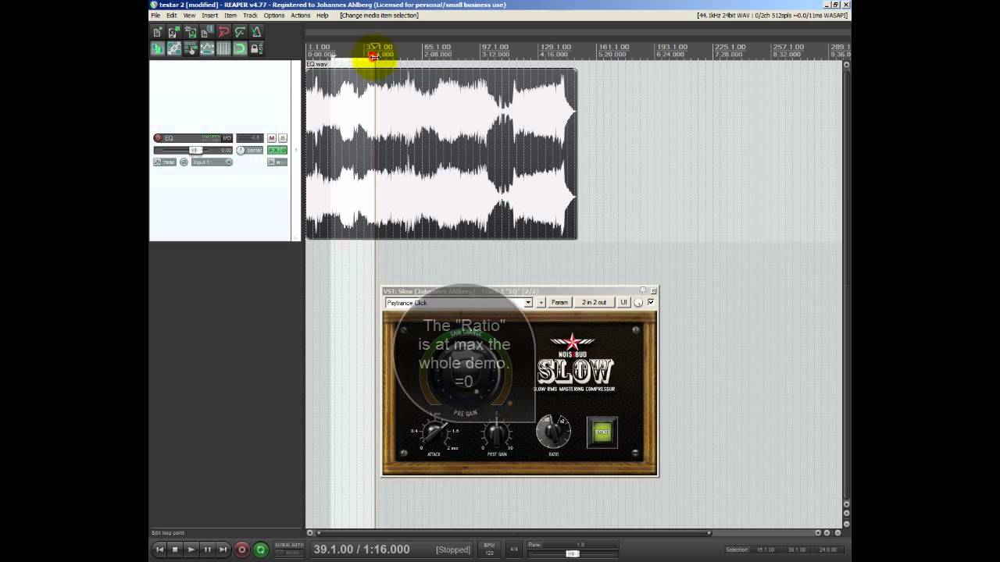Toggle grid lines toolbar icon

click(x=223, y=48)
